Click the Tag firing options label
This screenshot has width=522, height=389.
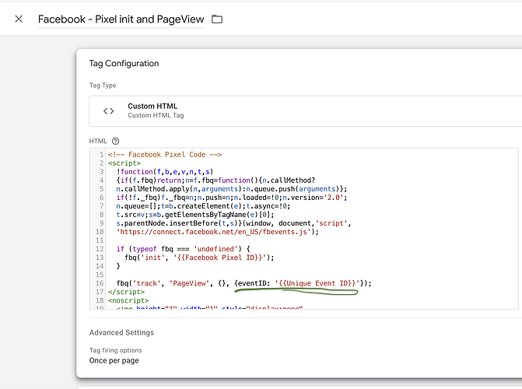115,350
